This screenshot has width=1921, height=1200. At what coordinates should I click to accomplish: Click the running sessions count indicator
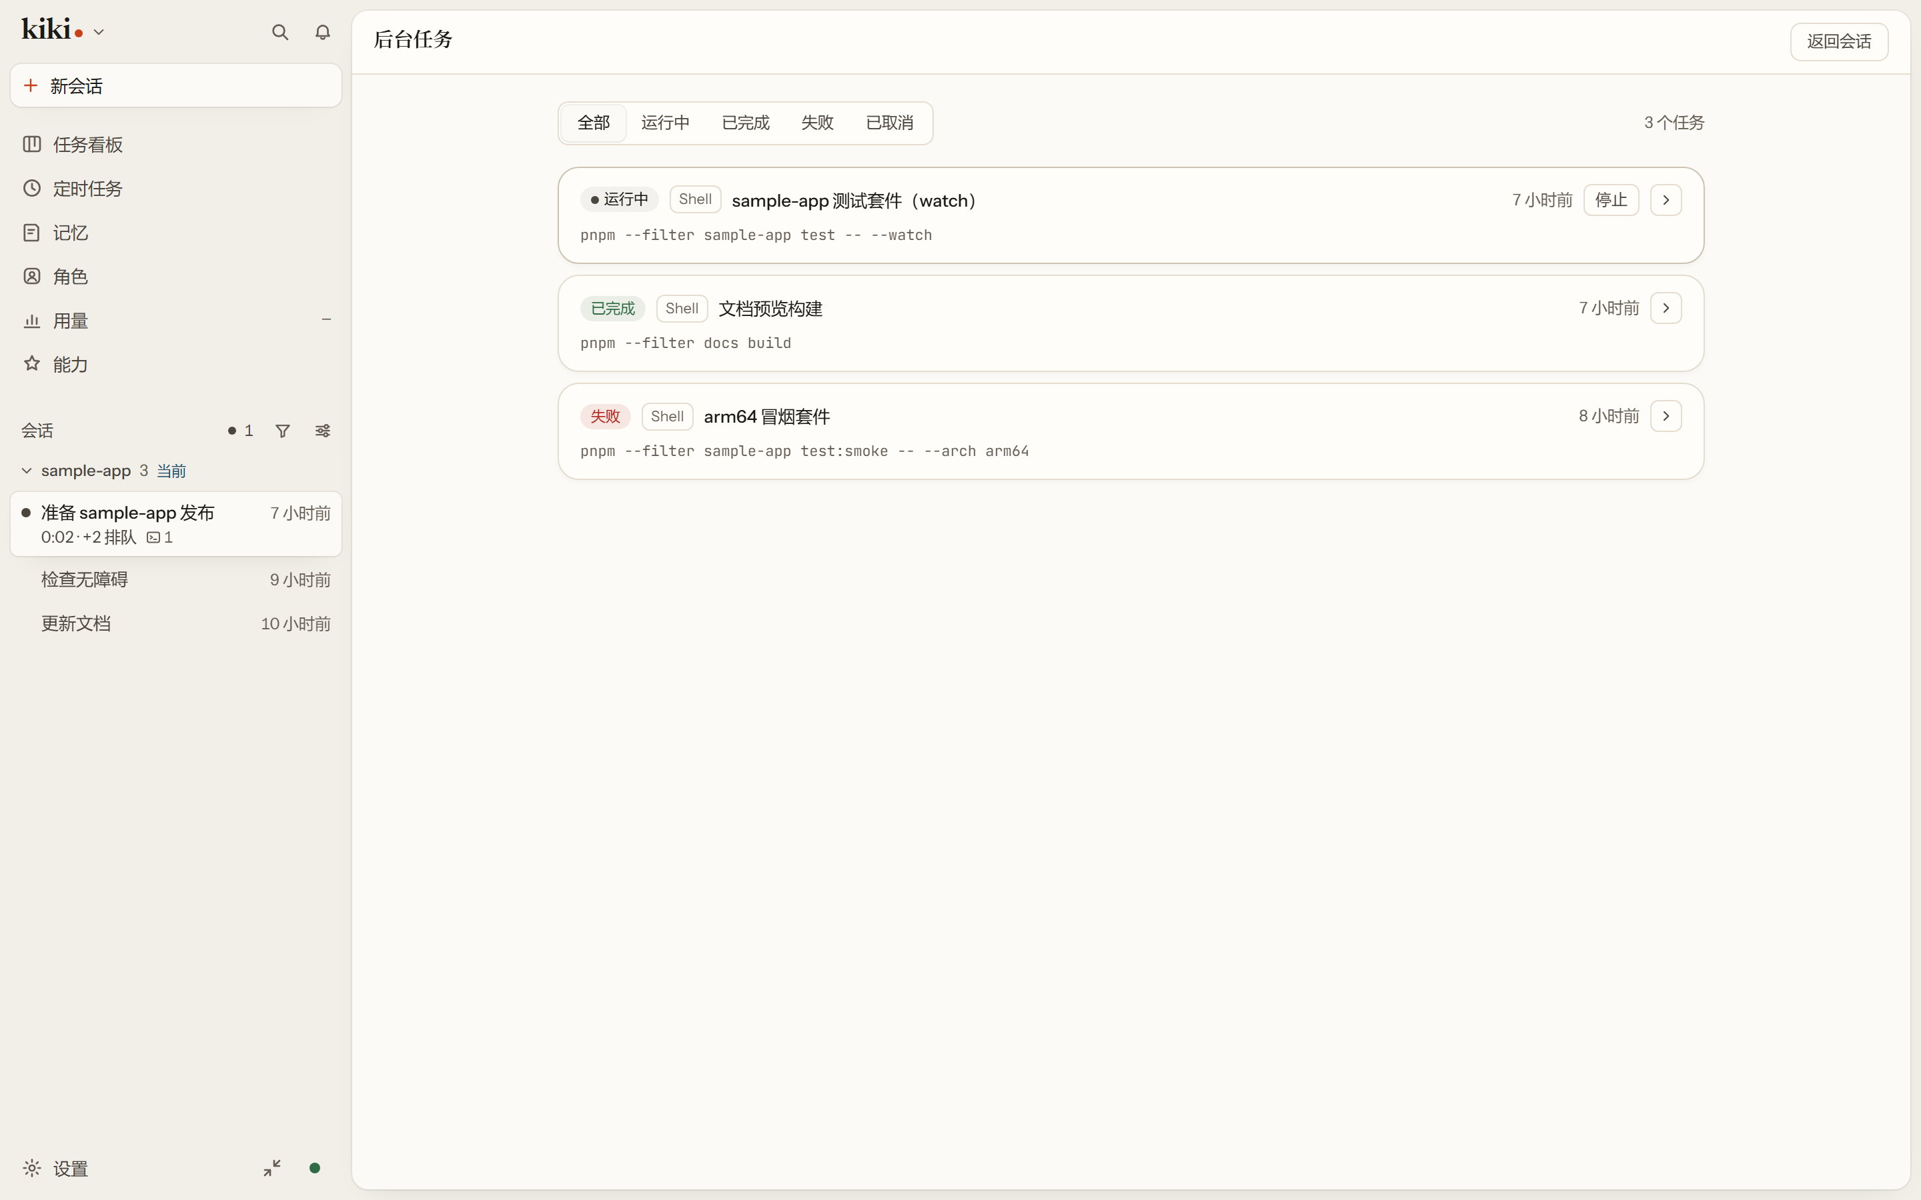click(x=241, y=431)
